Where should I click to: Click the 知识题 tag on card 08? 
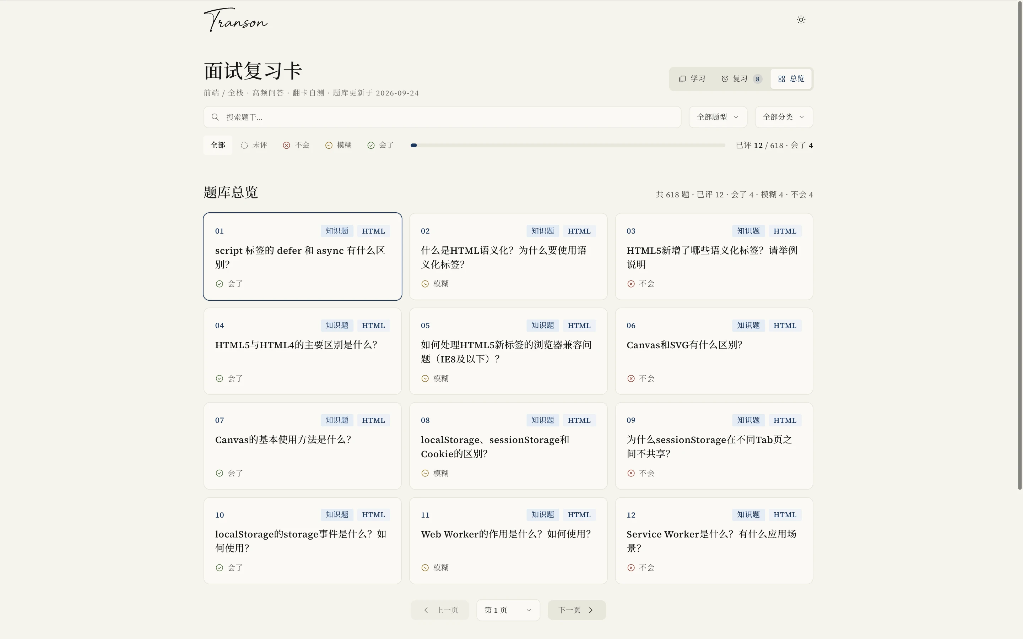[x=542, y=420]
